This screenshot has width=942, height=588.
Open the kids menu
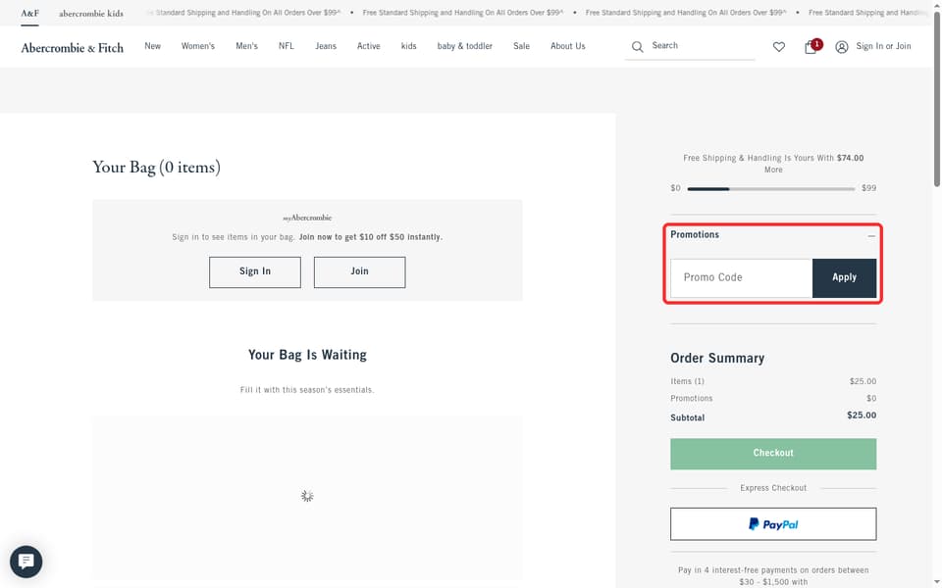[408, 46]
